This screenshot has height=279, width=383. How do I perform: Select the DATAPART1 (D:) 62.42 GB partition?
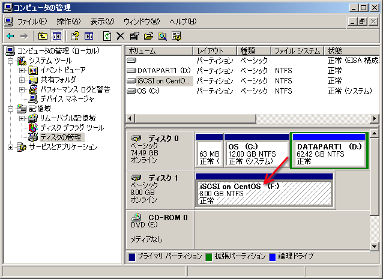[x=329, y=151]
